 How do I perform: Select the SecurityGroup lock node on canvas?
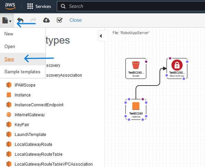[x=177, y=69]
